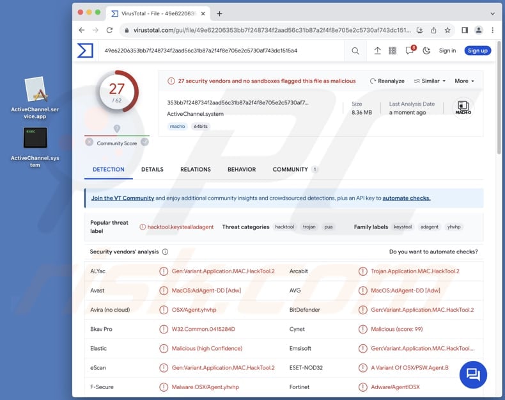The height and width of the screenshot is (400, 505).
Task: Open the Chrome three-dot menu
Action: coord(492,30)
